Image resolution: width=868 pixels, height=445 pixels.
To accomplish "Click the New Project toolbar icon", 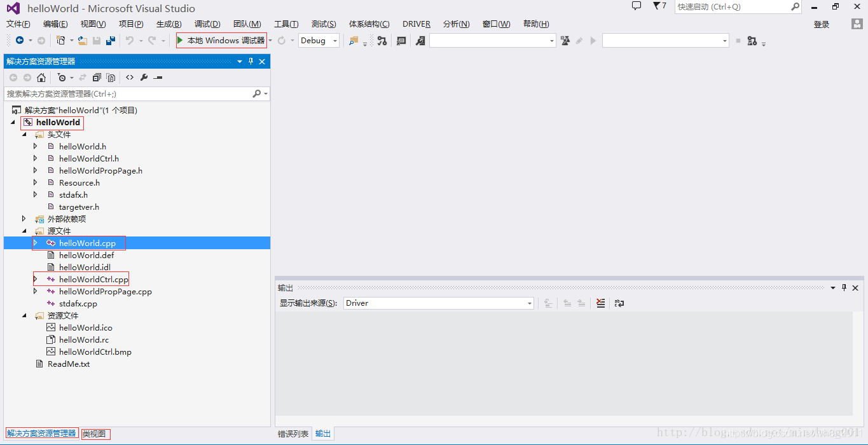I will pos(60,40).
